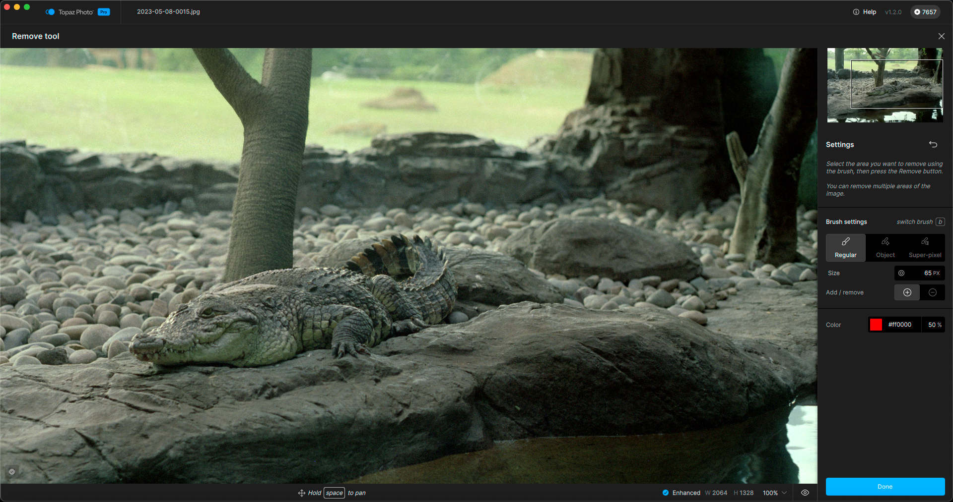Open the Help menu
Viewport: 953px width, 502px height.
(865, 12)
